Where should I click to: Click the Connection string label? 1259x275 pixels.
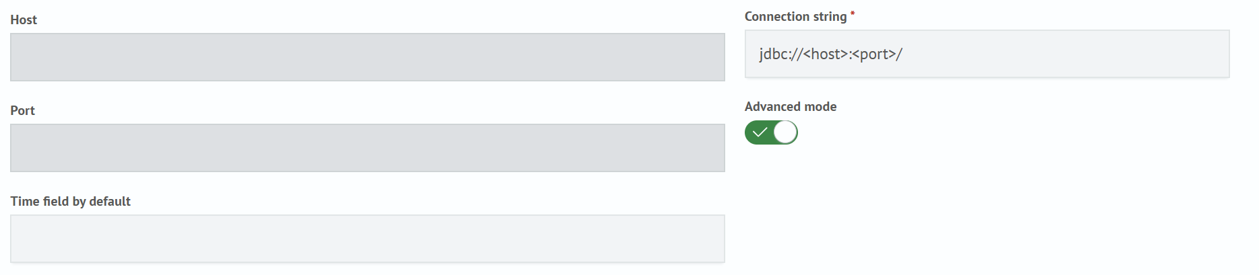[x=795, y=17]
